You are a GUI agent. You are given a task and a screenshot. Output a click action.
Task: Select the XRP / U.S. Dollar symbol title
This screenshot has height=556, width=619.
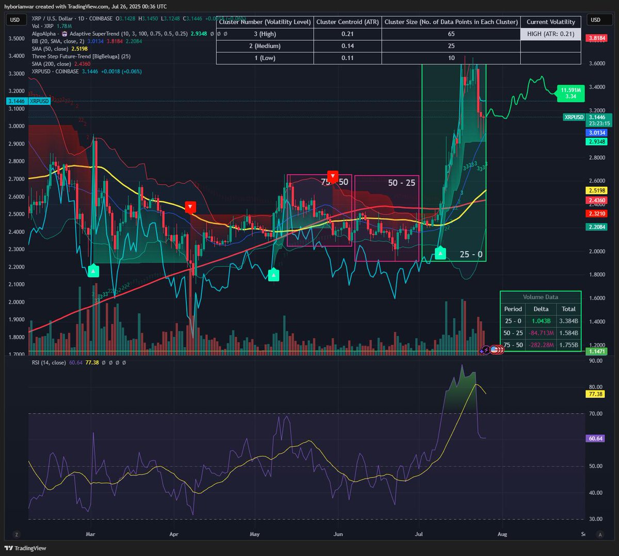[72, 19]
